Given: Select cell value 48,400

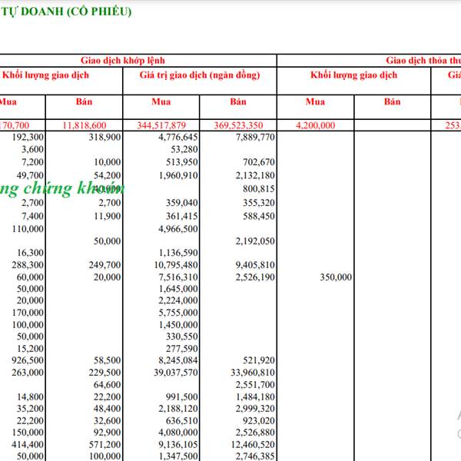Looking at the screenshot, I should (x=107, y=409).
